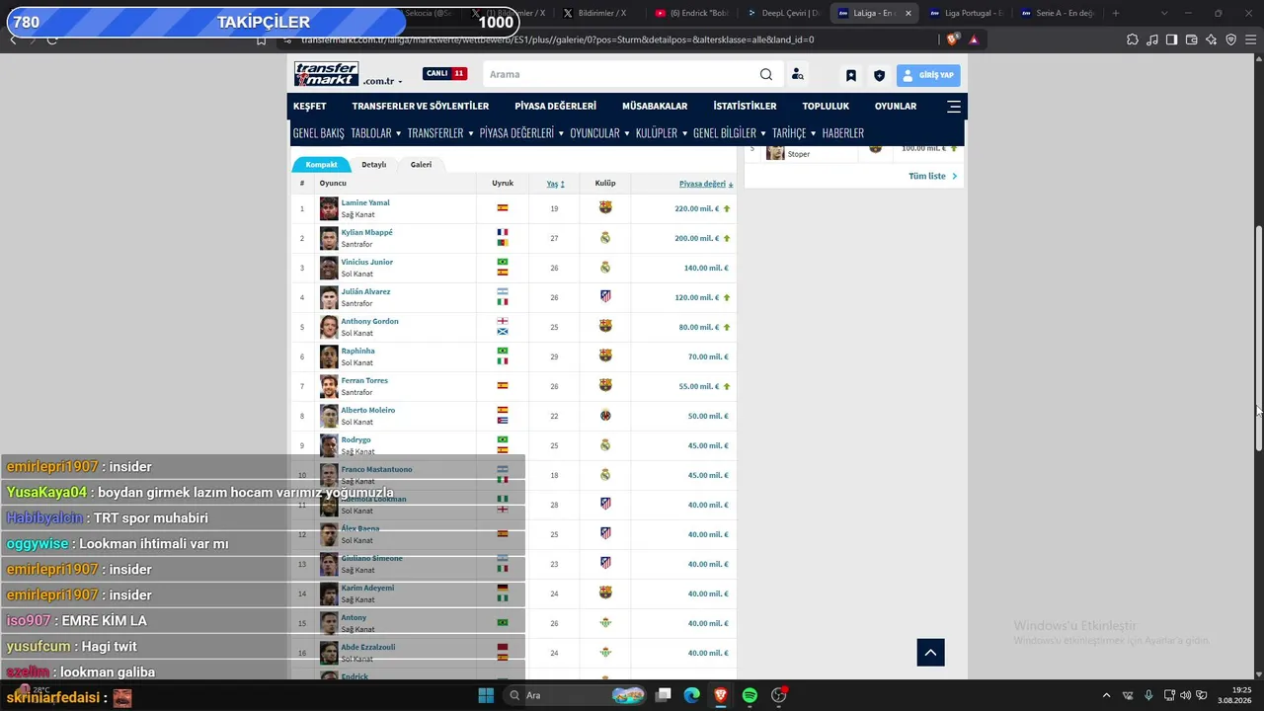This screenshot has width=1264, height=711.
Task: Switch to the Kompakt tab
Action: click(322, 165)
